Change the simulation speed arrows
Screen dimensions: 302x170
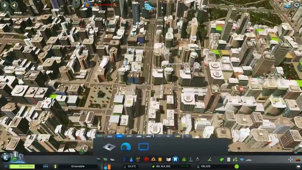coord(46,166)
